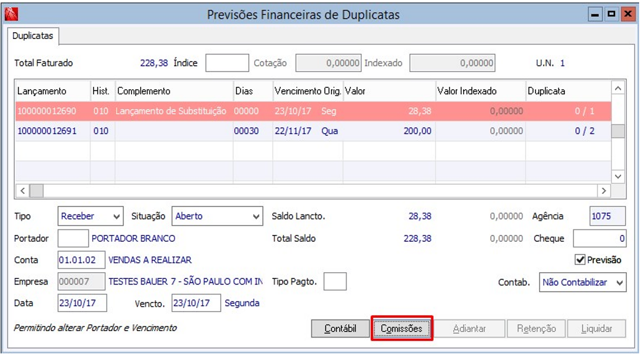Click the horizontal scrollbar thumb
This screenshot has height=354, width=641.
37,190
